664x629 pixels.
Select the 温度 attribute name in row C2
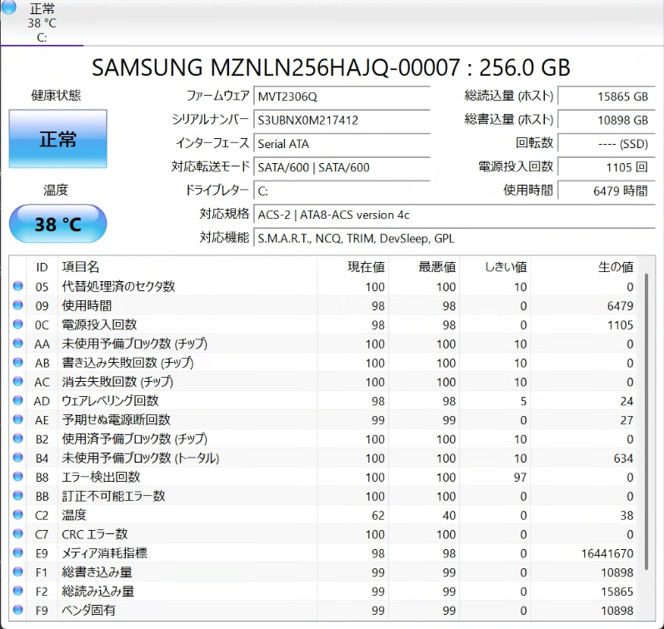(74, 515)
